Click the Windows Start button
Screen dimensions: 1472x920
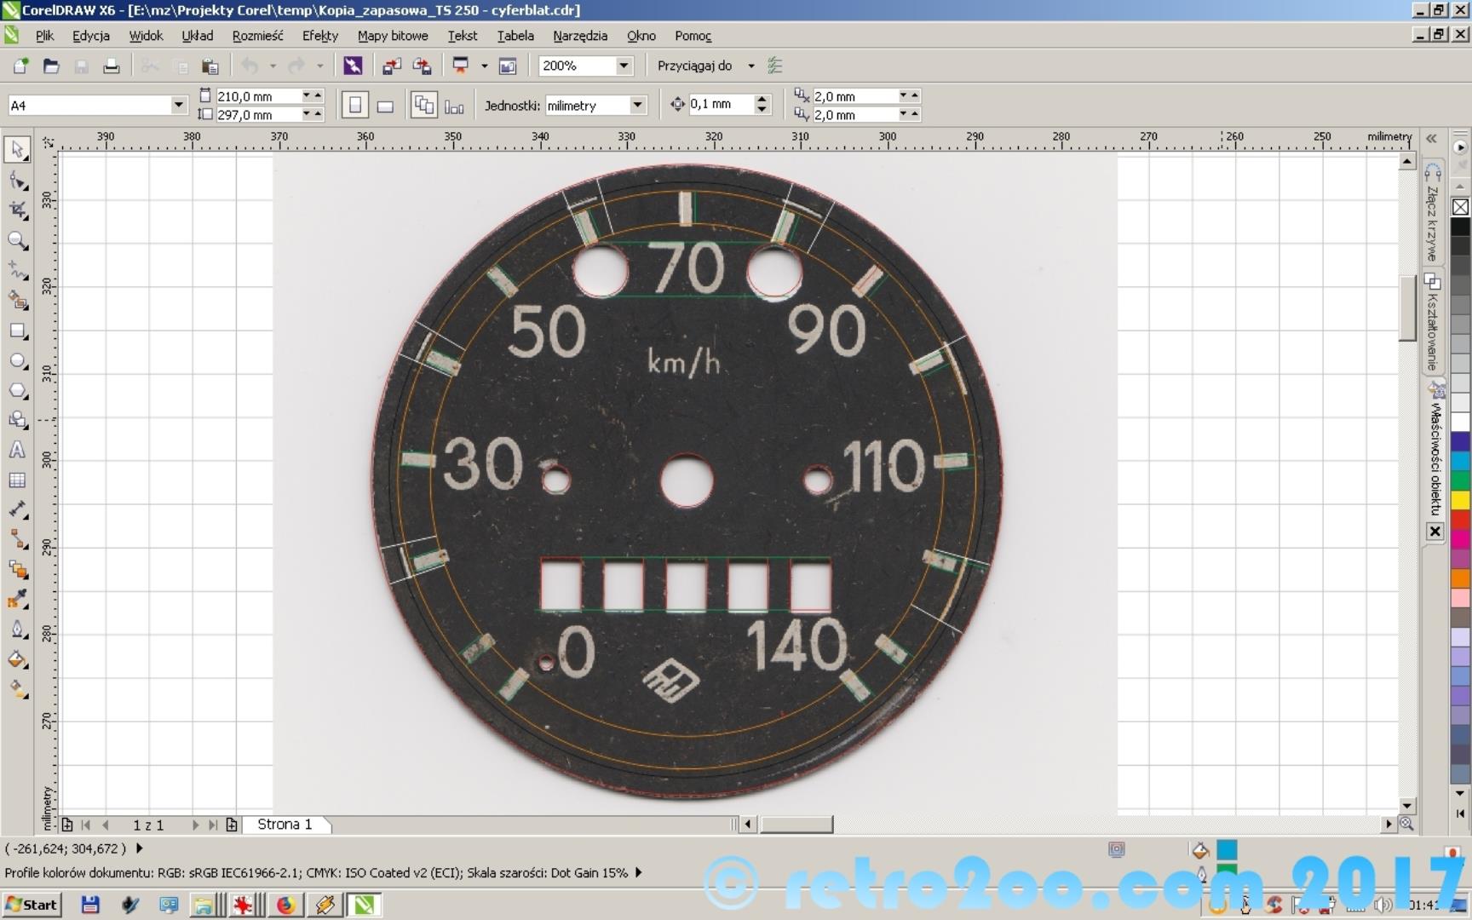(x=32, y=905)
